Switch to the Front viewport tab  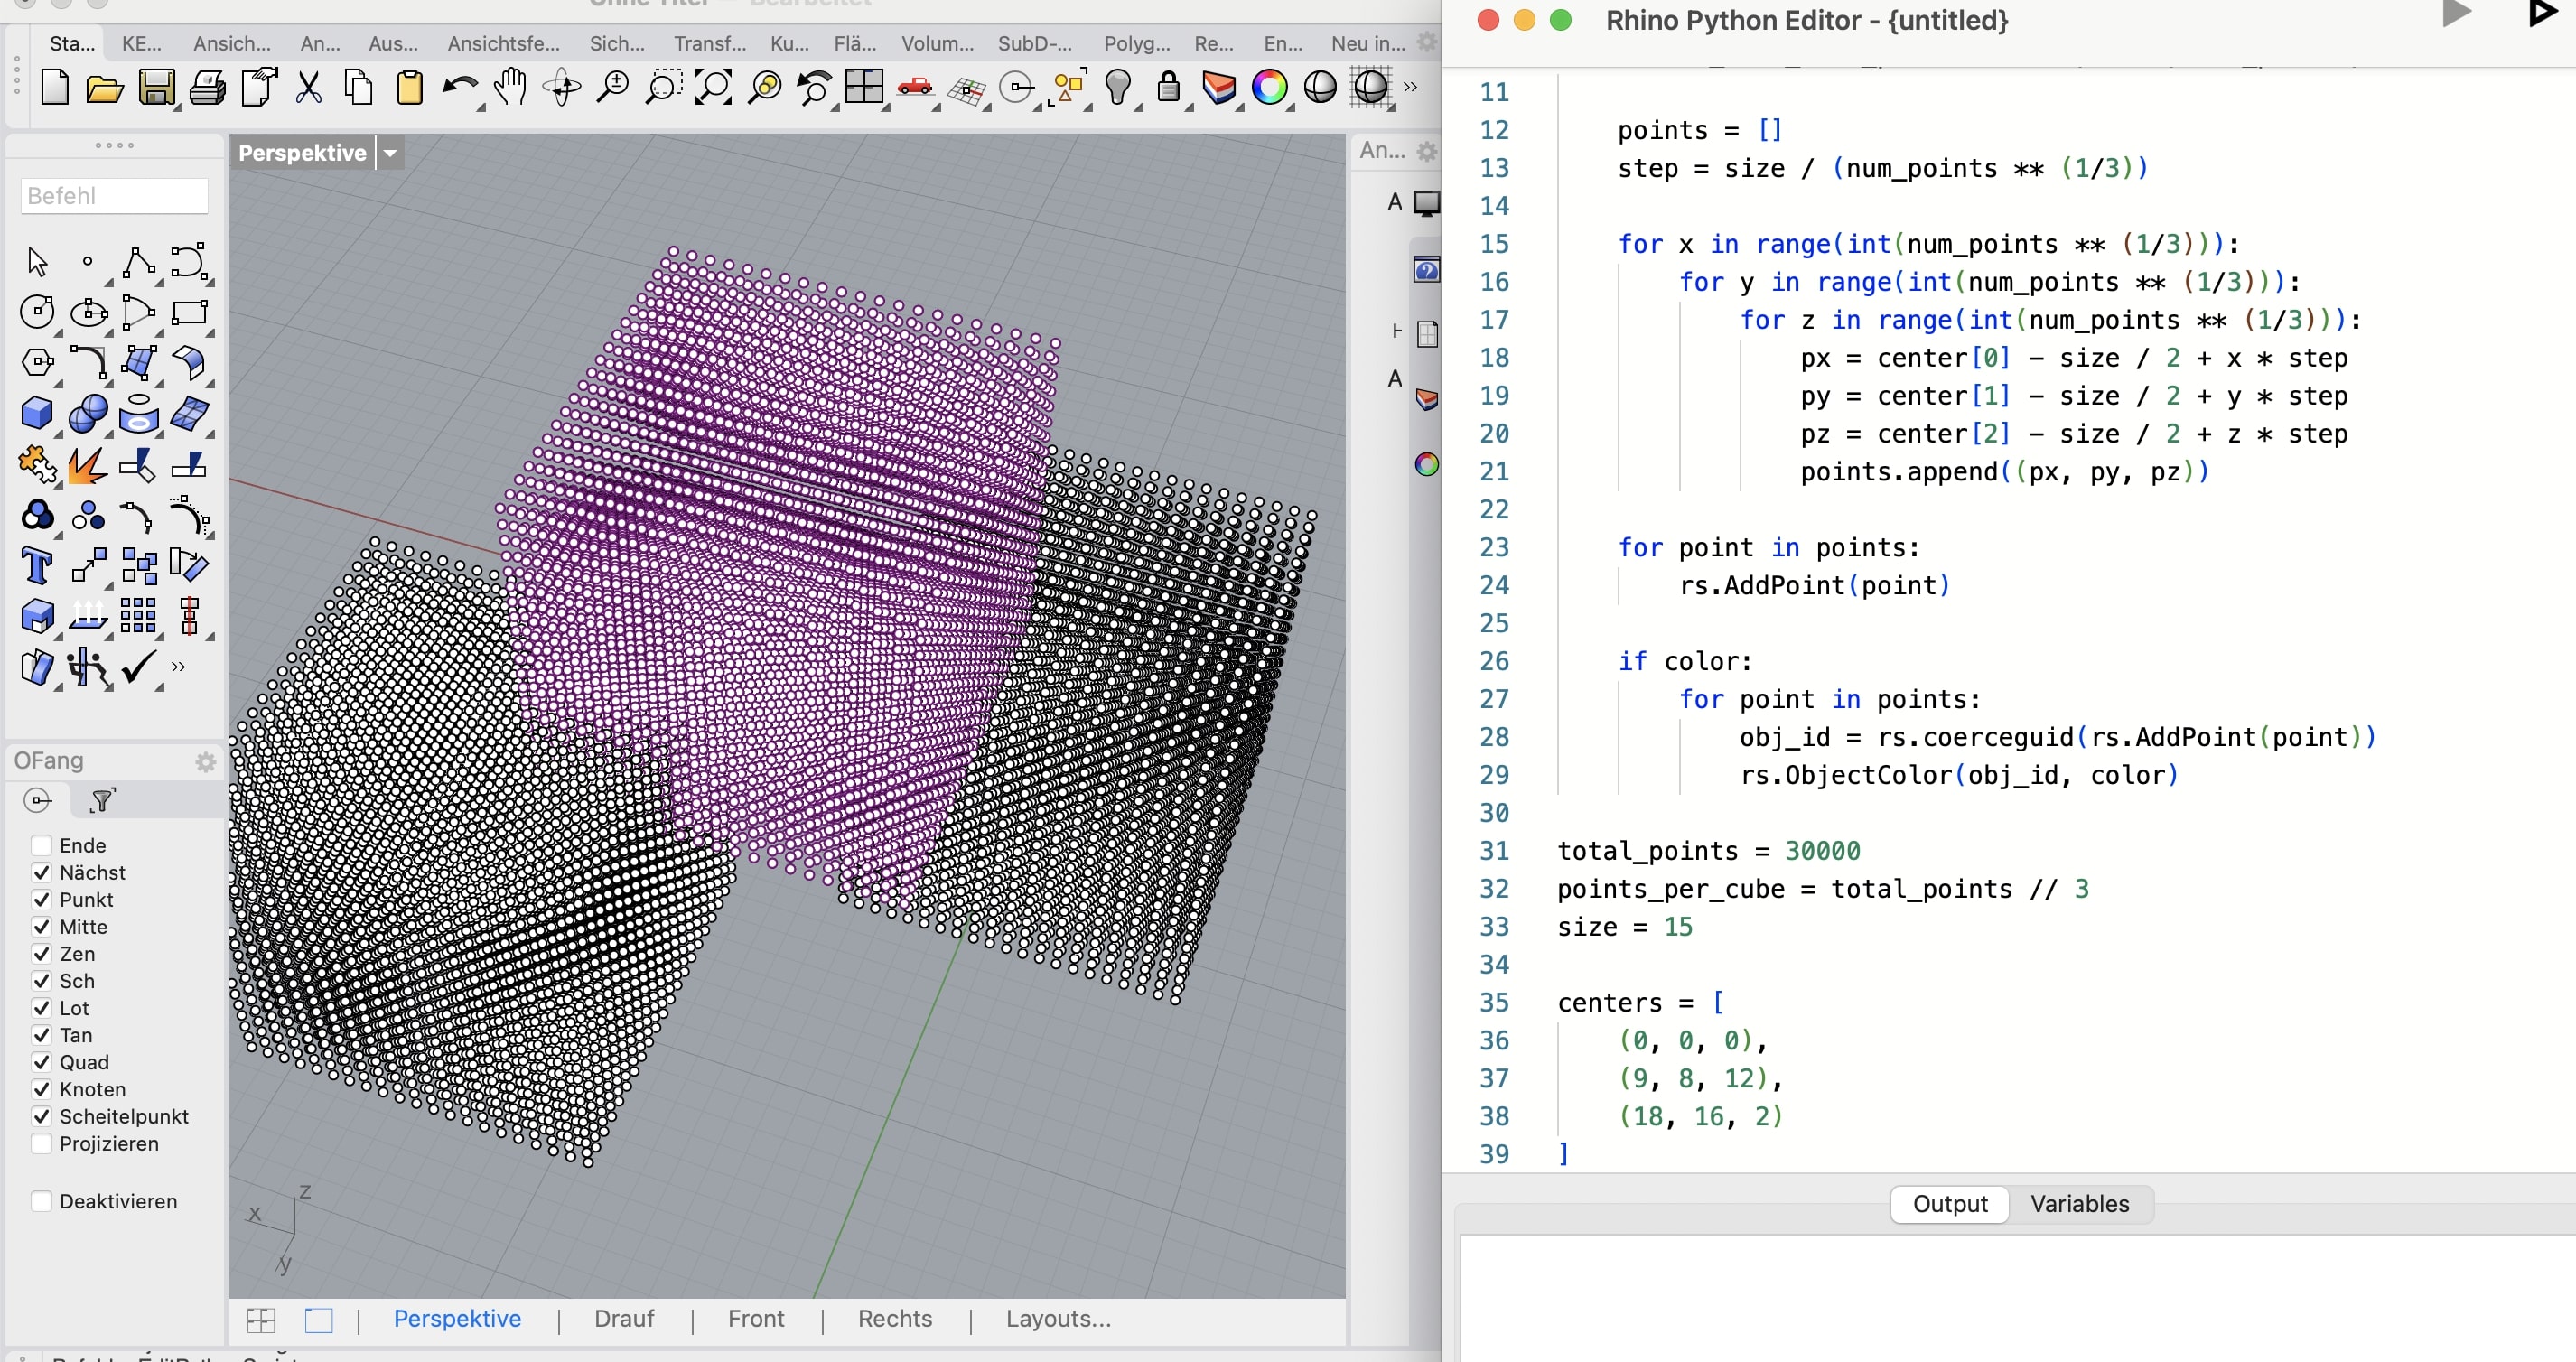pyautogui.click(x=756, y=1319)
